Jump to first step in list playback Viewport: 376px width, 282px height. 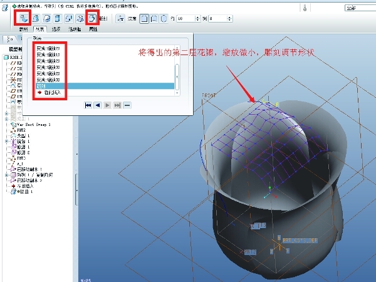point(88,105)
